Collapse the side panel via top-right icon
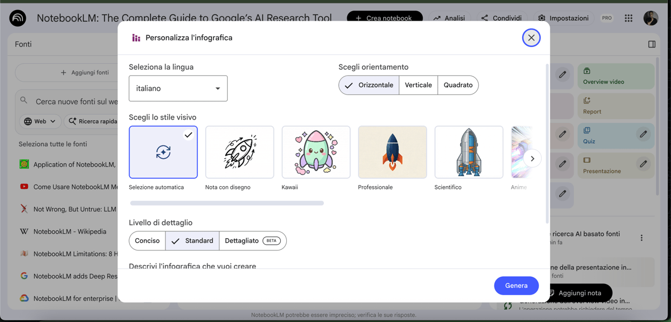671x322 pixels. (651, 44)
